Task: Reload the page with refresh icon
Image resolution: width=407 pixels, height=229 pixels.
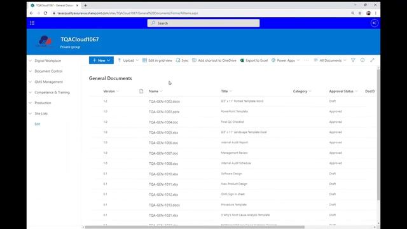Action: (45, 13)
